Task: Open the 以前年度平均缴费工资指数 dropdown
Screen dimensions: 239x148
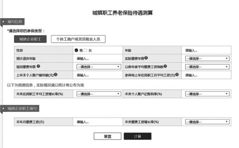Action: (207, 67)
